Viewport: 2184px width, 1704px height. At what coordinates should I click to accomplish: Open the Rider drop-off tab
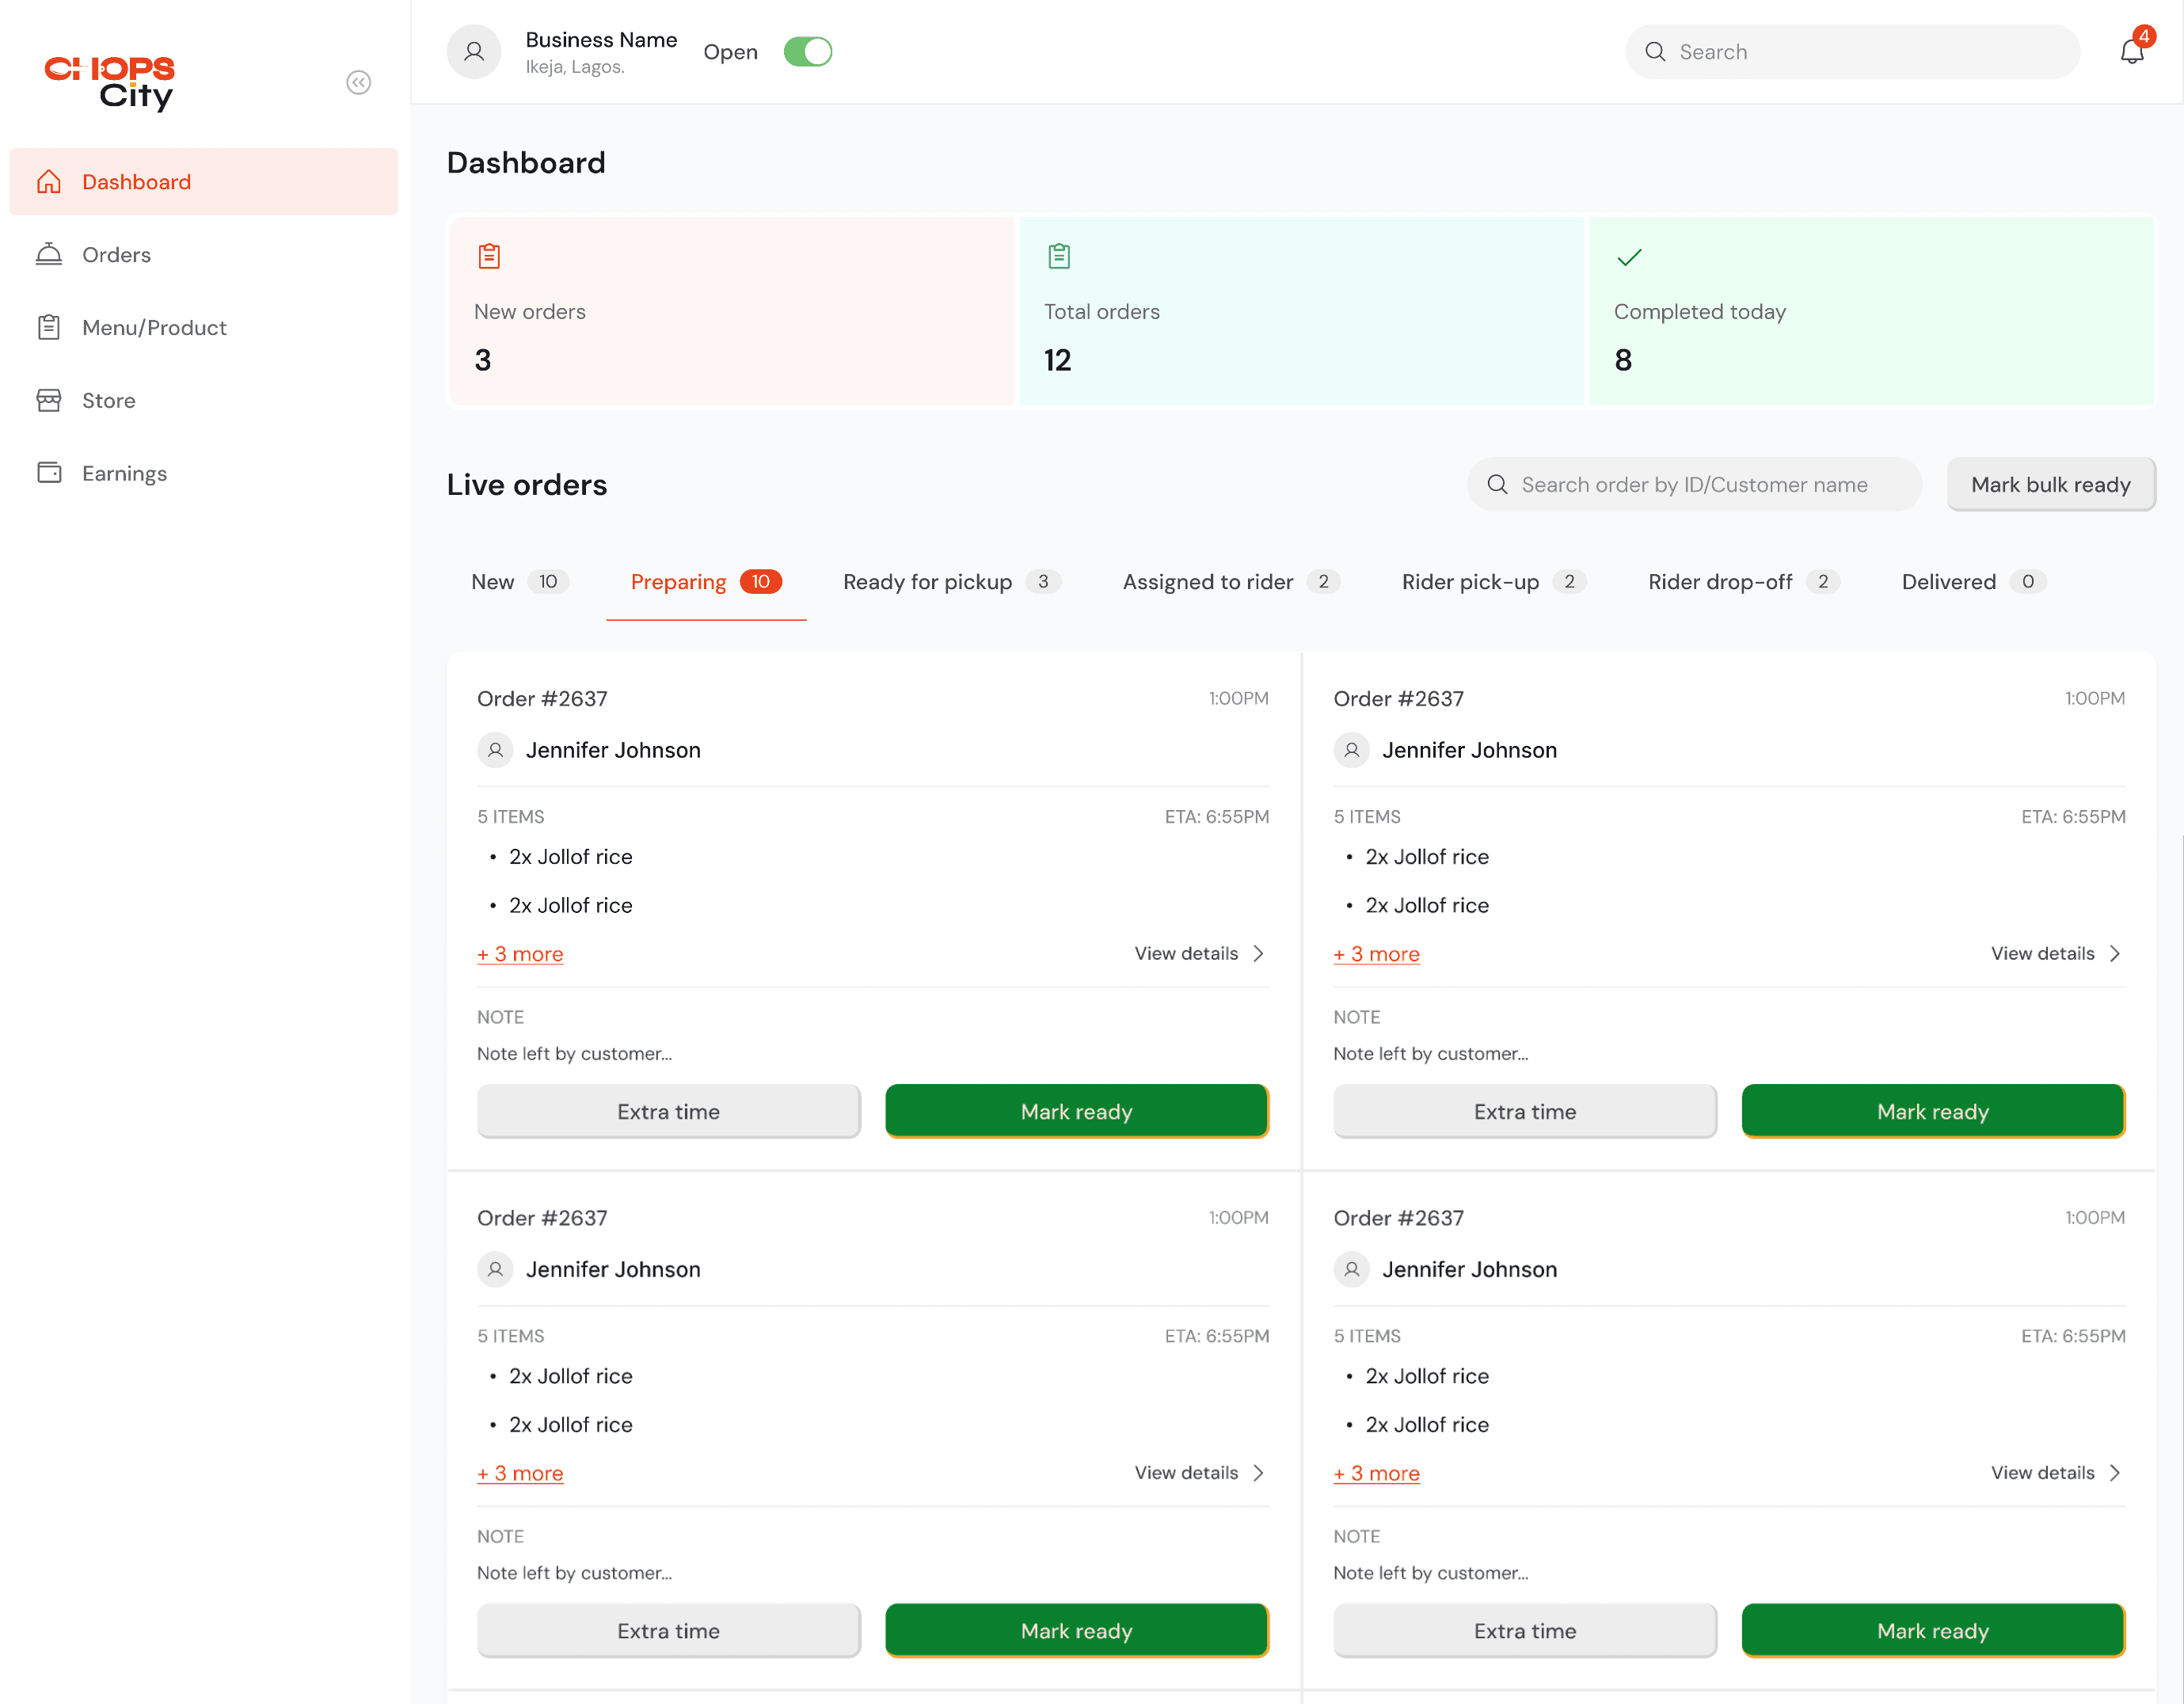pos(1744,582)
